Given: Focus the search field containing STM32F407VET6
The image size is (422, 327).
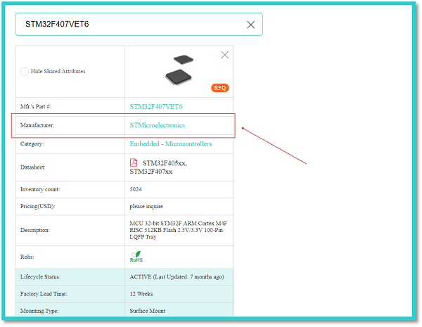Looking at the screenshot, I should pyautogui.click(x=127, y=25).
